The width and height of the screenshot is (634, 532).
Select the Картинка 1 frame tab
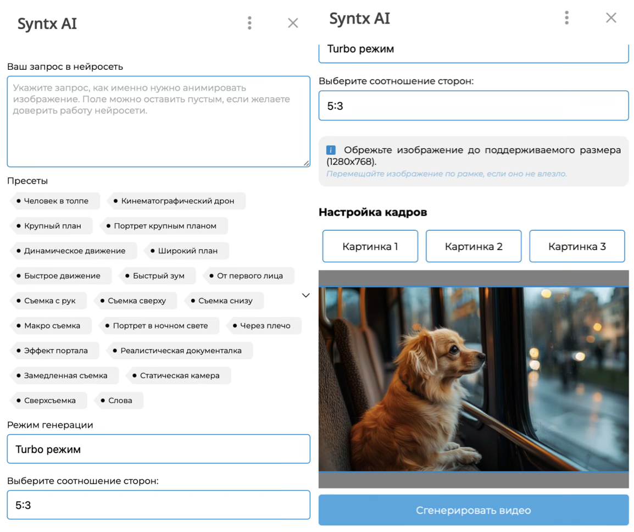point(370,246)
